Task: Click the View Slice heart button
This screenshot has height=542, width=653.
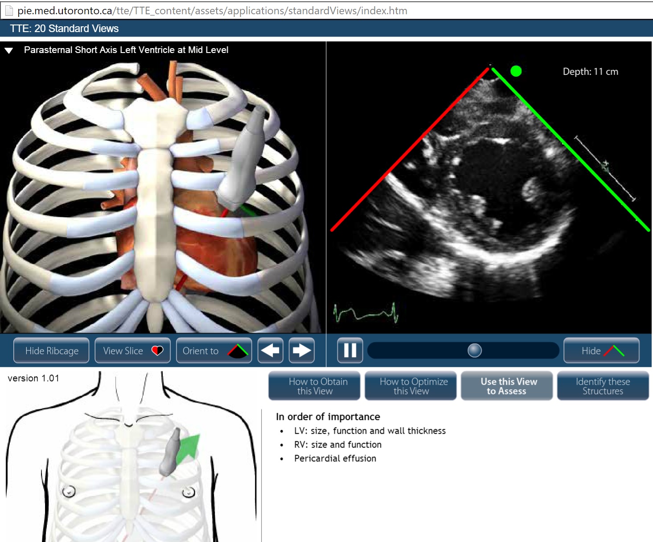Action: pos(133,350)
